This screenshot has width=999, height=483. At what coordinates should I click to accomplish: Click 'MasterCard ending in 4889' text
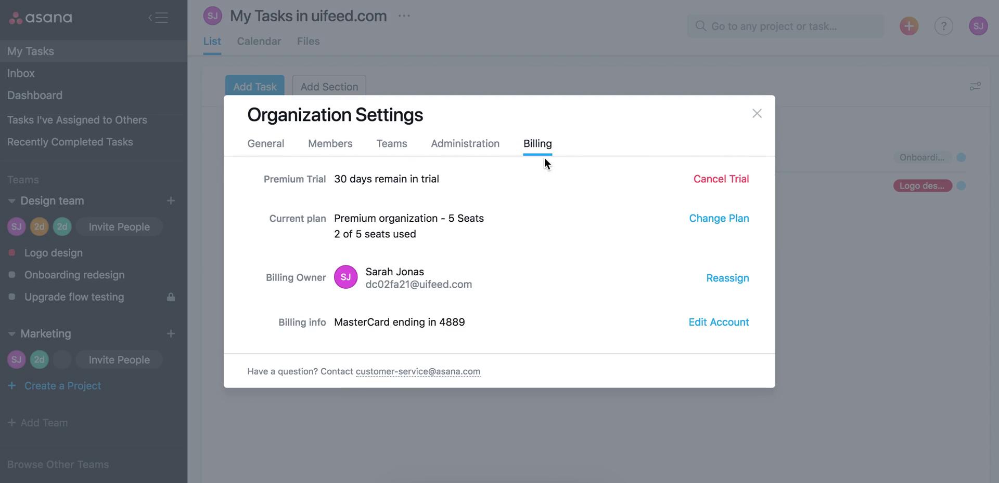tap(400, 323)
